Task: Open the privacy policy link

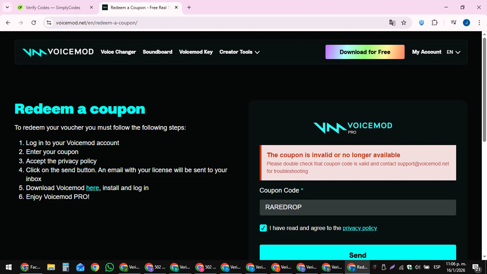Action: (360, 228)
